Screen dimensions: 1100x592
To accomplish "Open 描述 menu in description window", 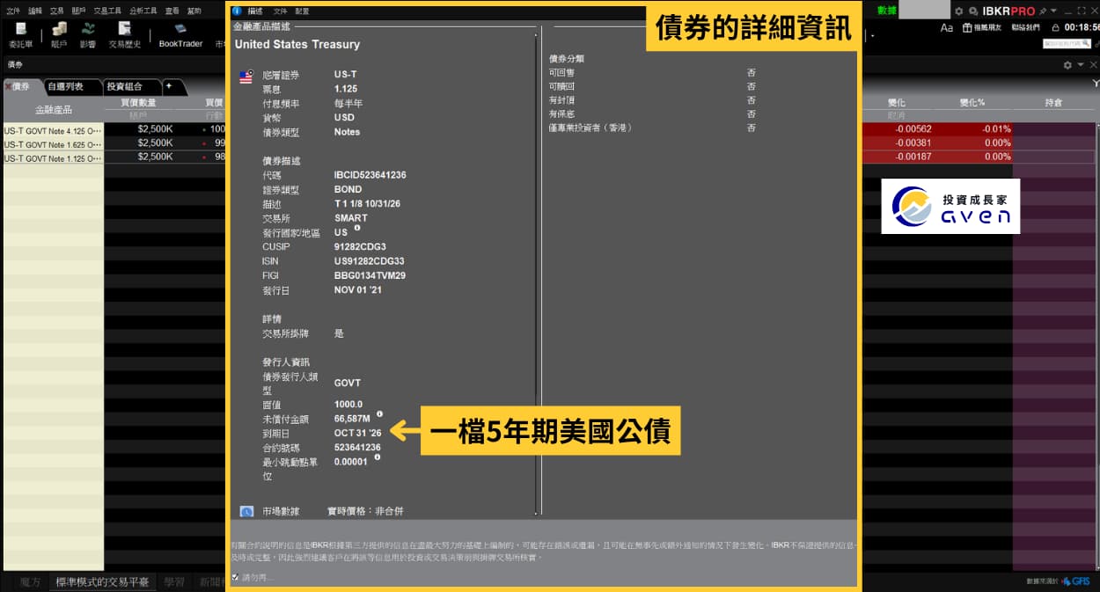I will pos(255,11).
